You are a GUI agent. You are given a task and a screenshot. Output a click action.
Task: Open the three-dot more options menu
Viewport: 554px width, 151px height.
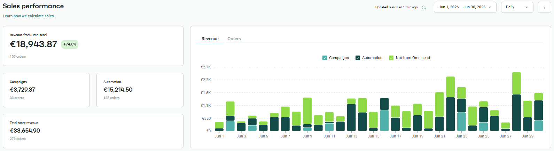[x=544, y=7]
